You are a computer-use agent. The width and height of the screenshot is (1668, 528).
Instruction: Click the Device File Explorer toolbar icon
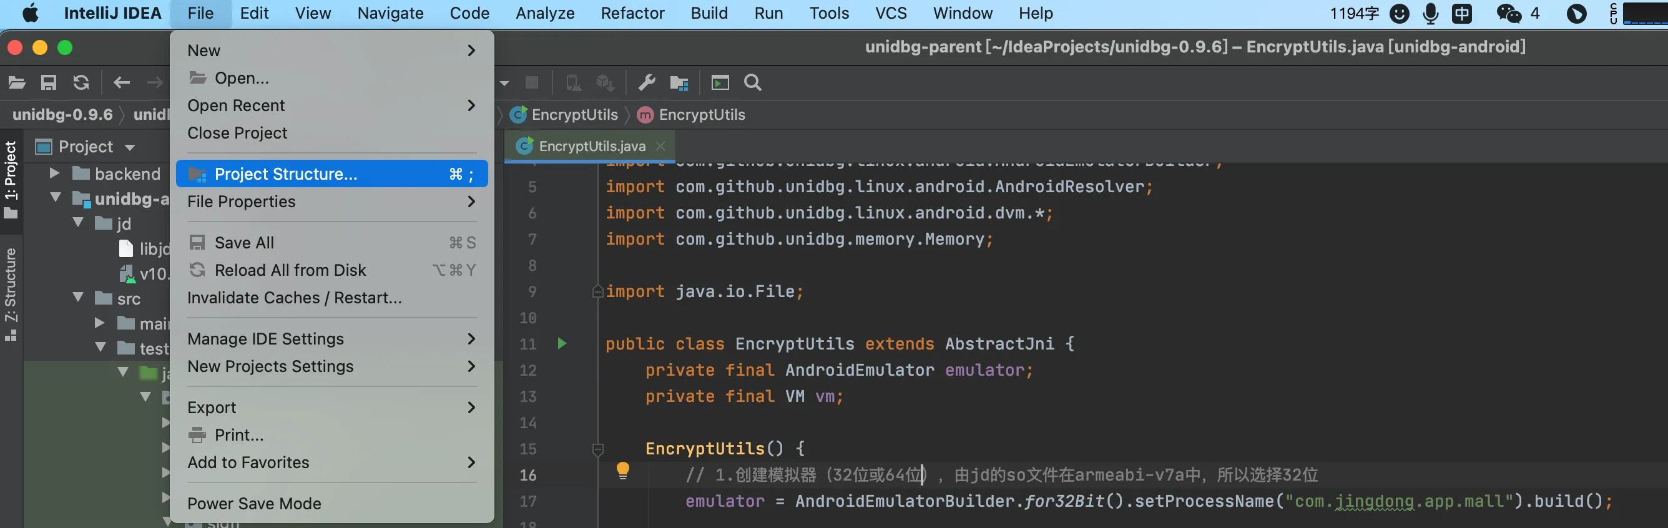pyautogui.click(x=573, y=82)
